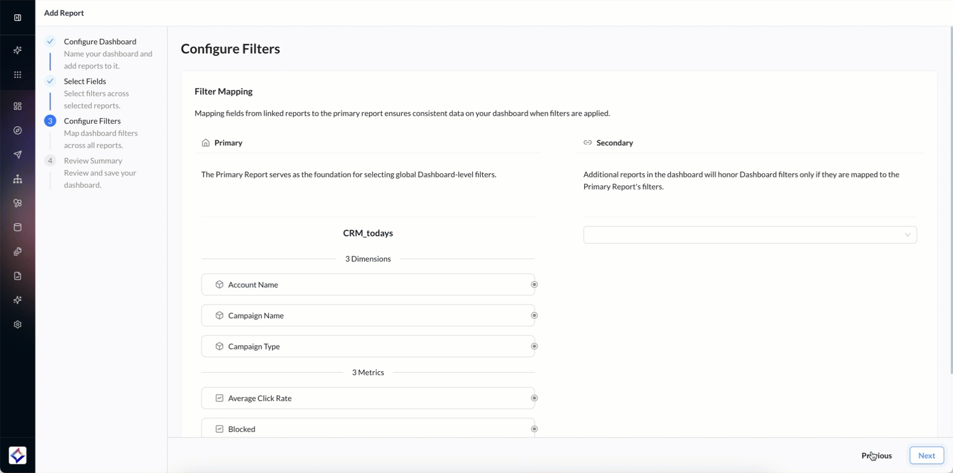Click the Previous button
Screen dimensions: 953x473
click(876, 455)
